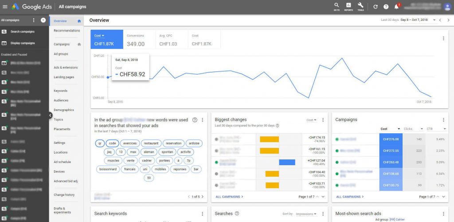The height and width of the screenshot is (222, 454).
Task: Next page arrow in Biggest changes card
Action: click(323, 197)
